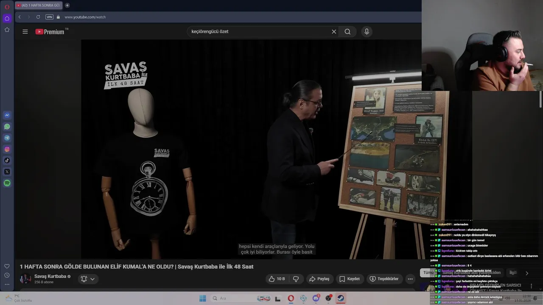Viewport: 543px width, 305px height.
Task: Open Instagram in Opera sidebar
Action: point(7,149)
